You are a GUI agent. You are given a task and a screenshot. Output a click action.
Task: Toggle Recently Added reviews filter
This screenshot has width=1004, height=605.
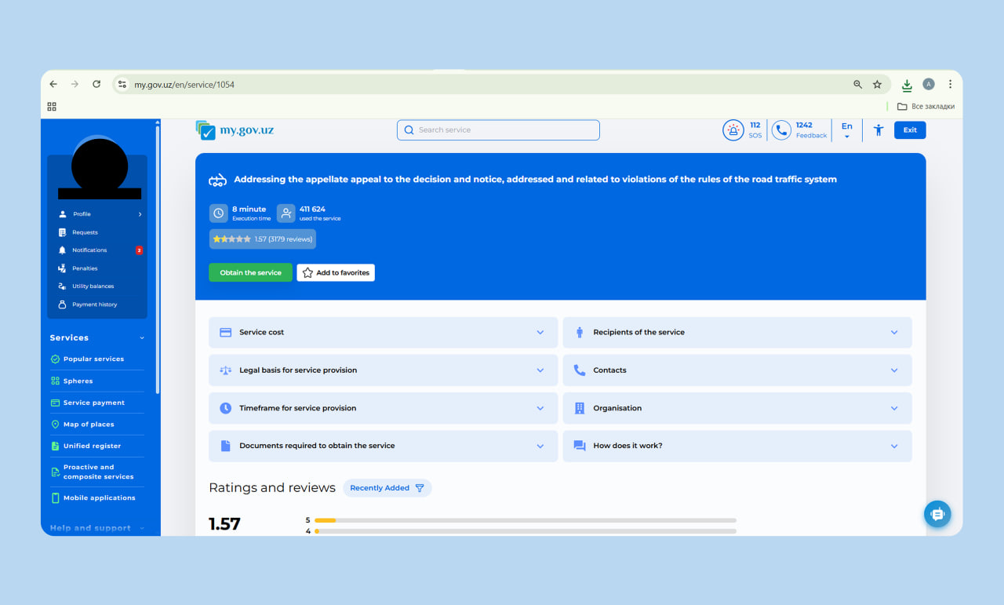(x=387, y=488)
